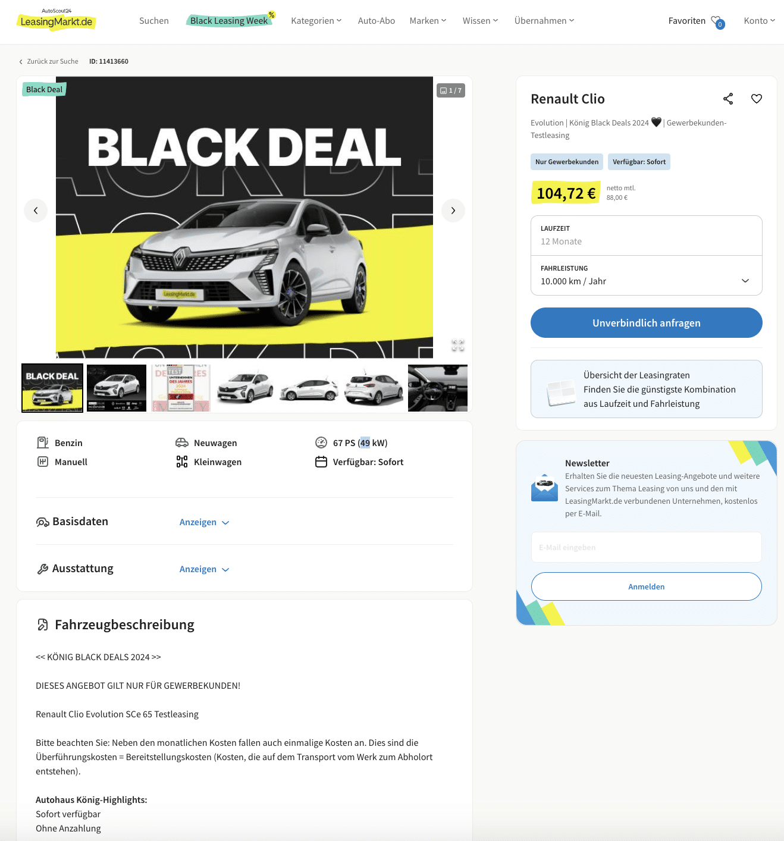Click the Unverbindlich anfragen button
Screen dimensions: 784x841
click(647, 323)
